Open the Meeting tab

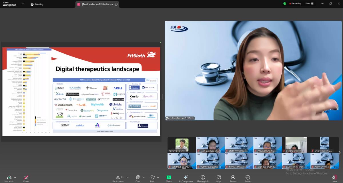(37, 4)
